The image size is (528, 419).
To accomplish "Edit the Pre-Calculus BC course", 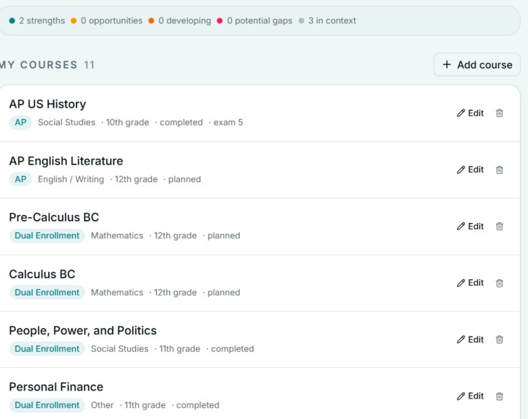I will point(470,227).
